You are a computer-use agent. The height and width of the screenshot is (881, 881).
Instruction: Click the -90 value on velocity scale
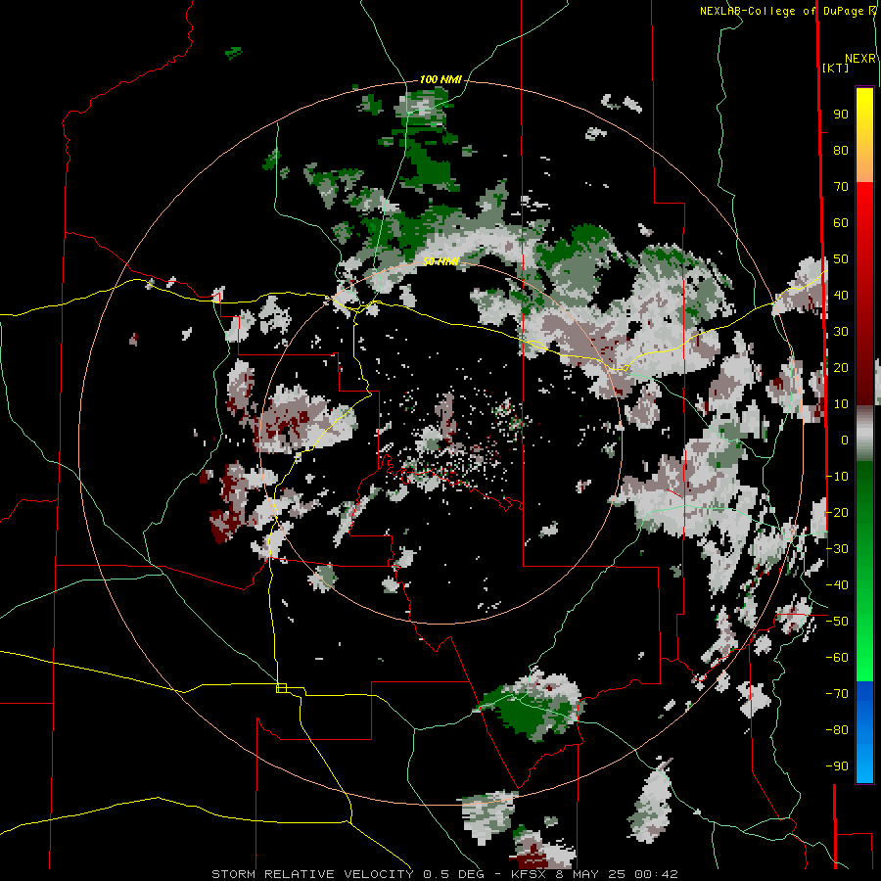(x=837, y=766)
